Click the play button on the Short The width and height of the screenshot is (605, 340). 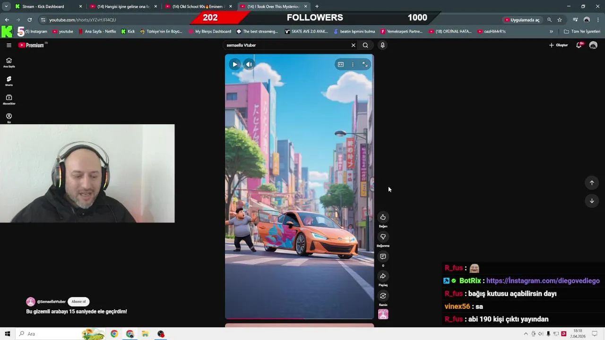coord(235,64)
